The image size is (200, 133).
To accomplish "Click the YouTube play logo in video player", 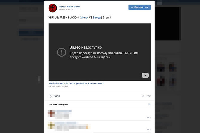I will (145, 75).
